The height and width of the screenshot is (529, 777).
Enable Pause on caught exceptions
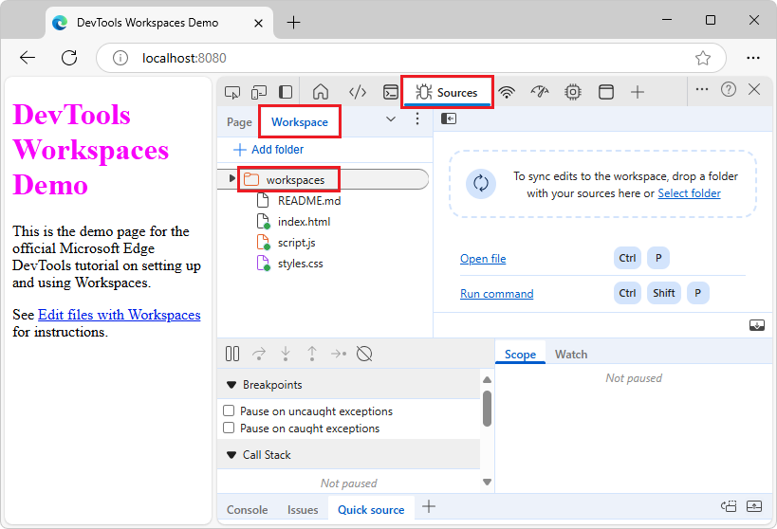point(229,428)
